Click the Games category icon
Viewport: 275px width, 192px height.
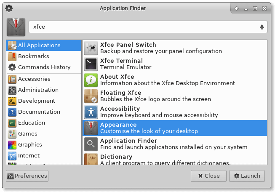(x=12, y=134)
